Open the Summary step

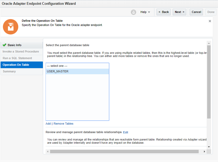pyautogui.click(x=22, y=71)
